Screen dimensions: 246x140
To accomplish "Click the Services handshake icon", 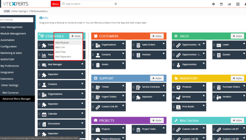I will (x=178, y=98).
